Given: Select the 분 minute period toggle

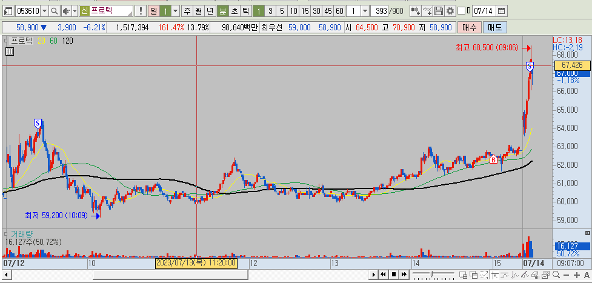Looking at the screenshot, I should pos(223,11).
